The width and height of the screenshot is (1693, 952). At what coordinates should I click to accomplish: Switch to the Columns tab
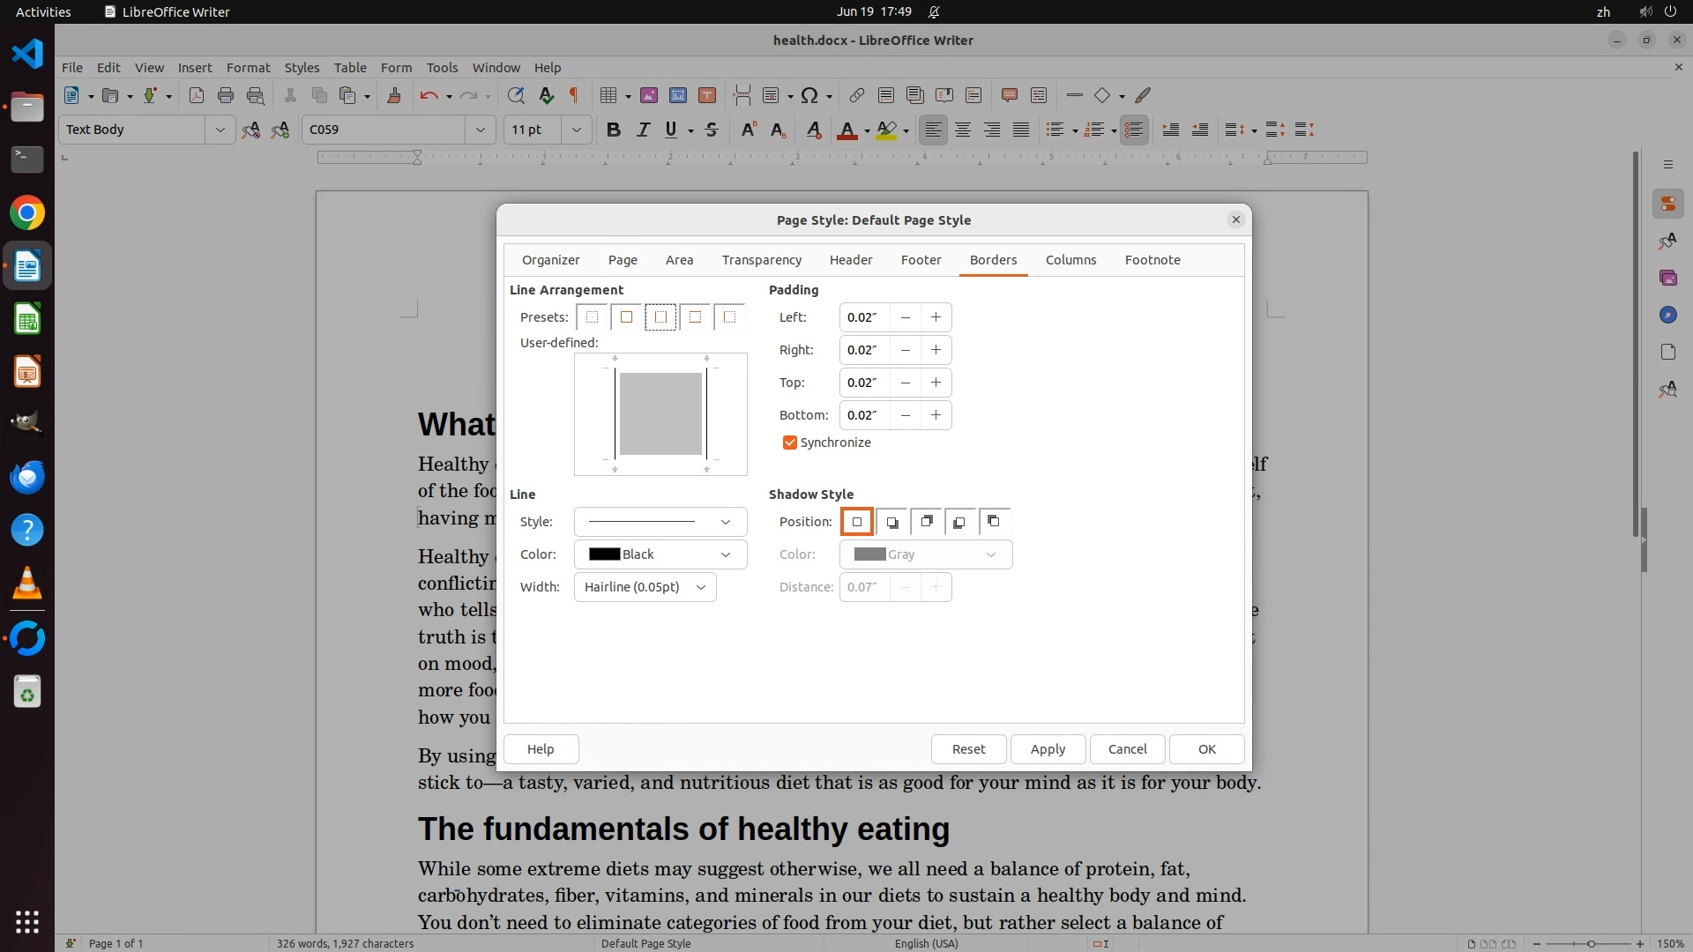tap(1070, 260)
